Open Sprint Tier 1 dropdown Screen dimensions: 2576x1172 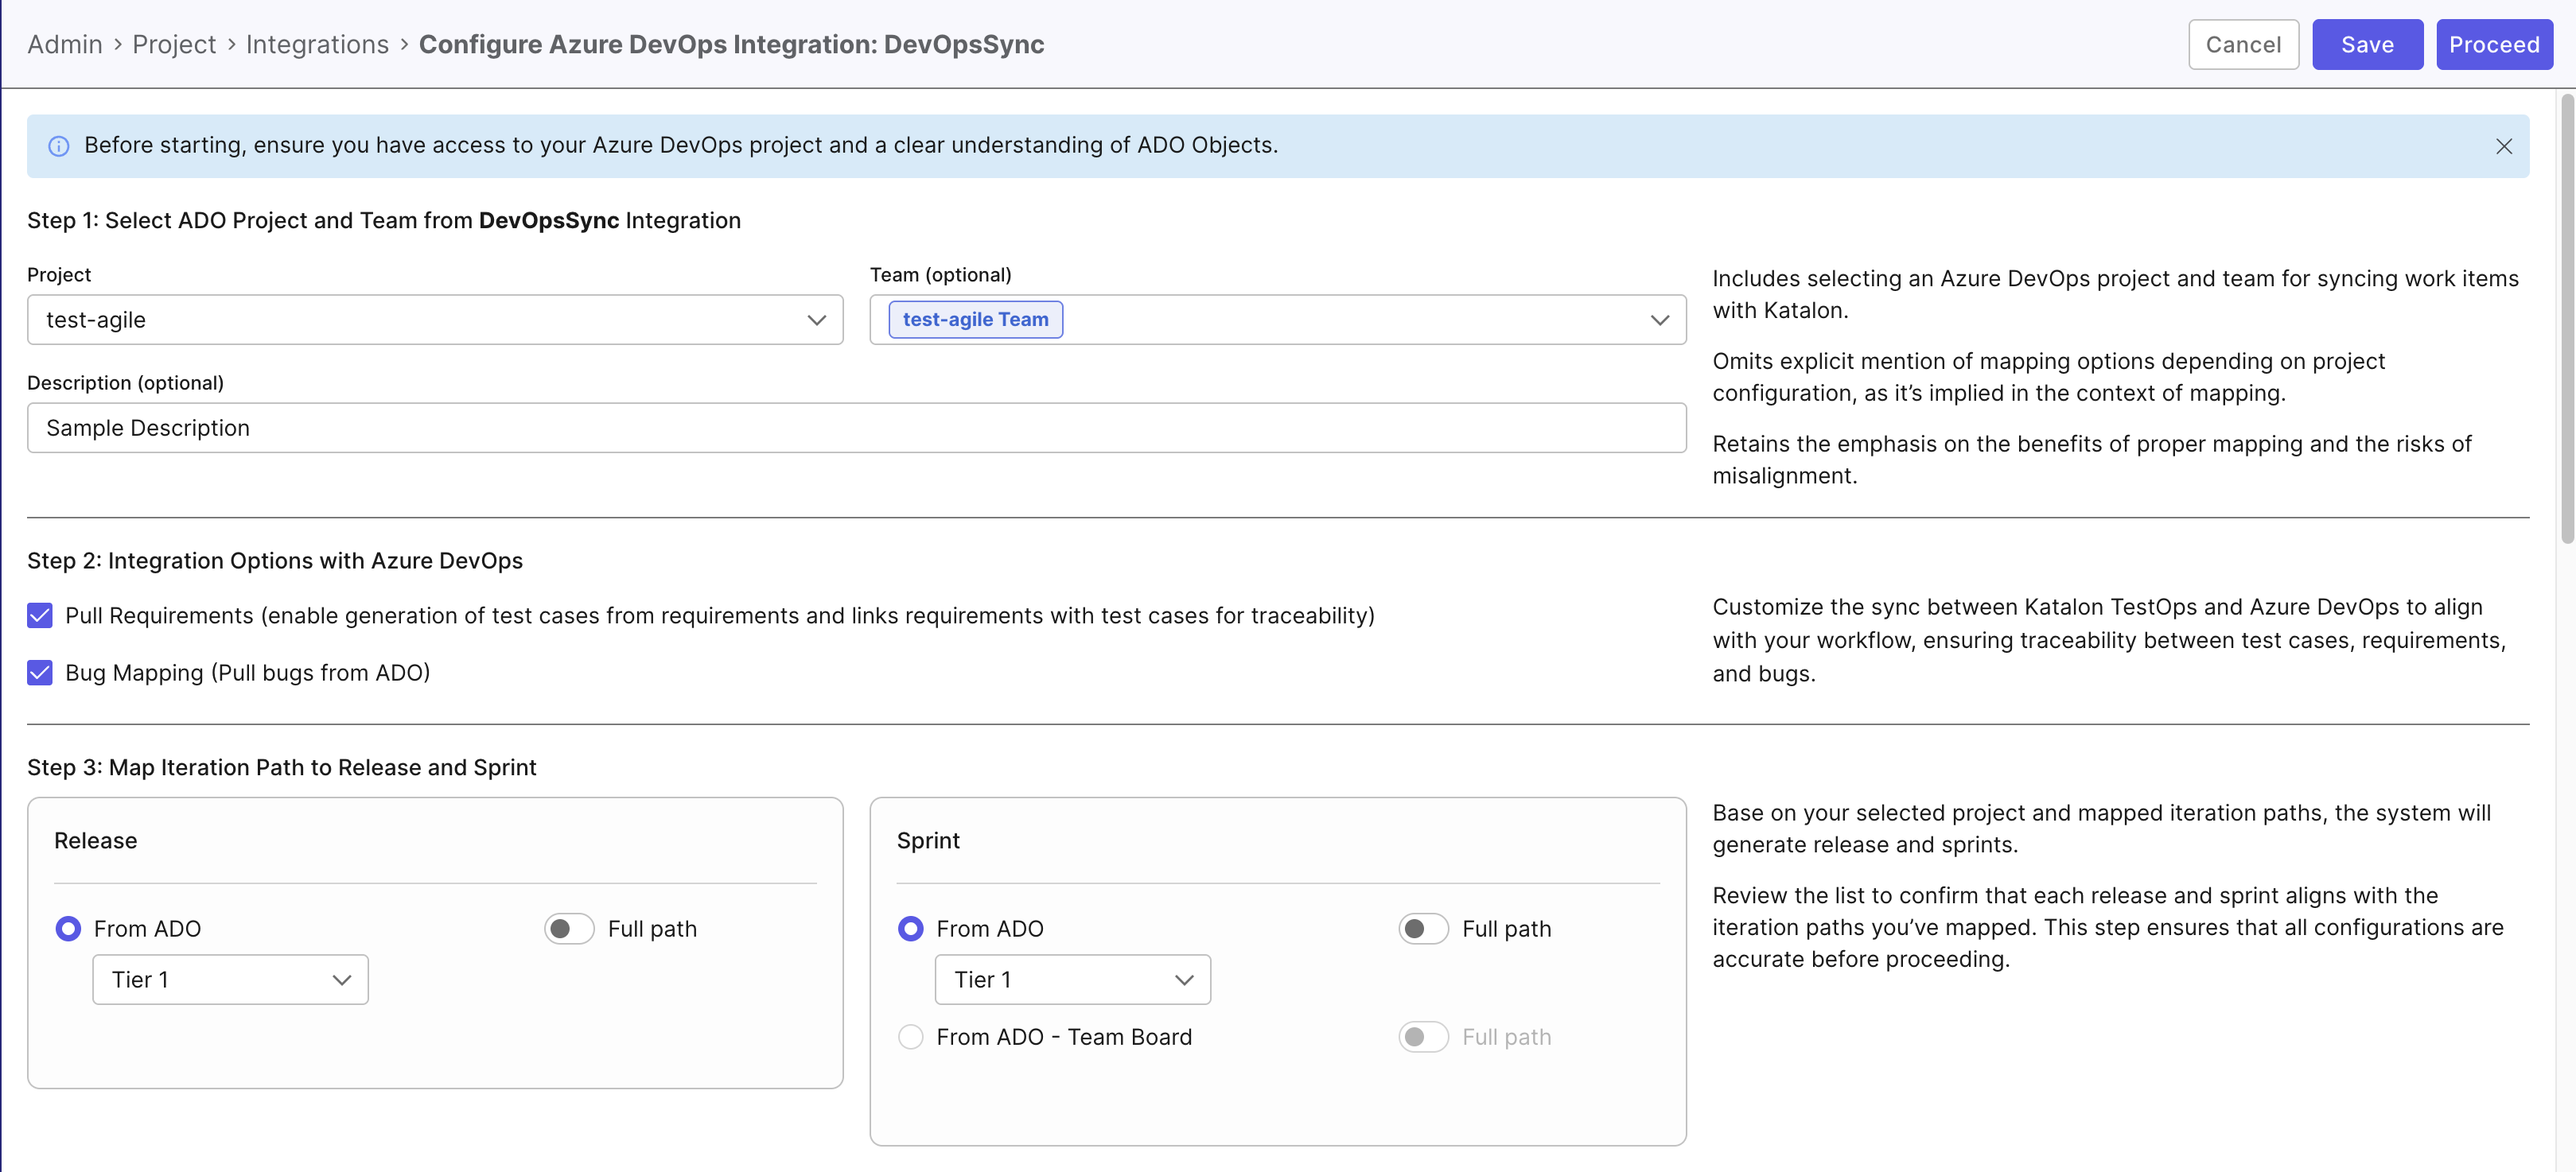pos(1072,979)
